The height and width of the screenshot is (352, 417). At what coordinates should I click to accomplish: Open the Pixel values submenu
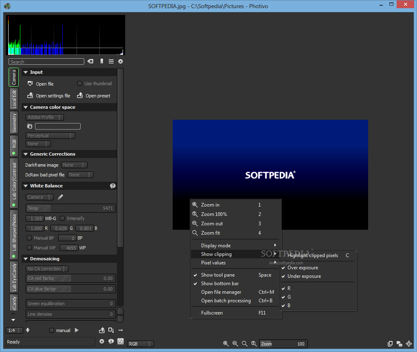236,263
